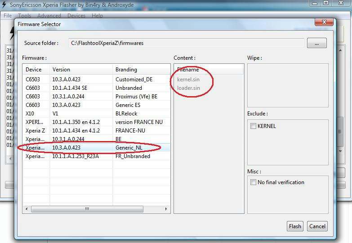Click kernel.sin in Content list

pos(188,80)
